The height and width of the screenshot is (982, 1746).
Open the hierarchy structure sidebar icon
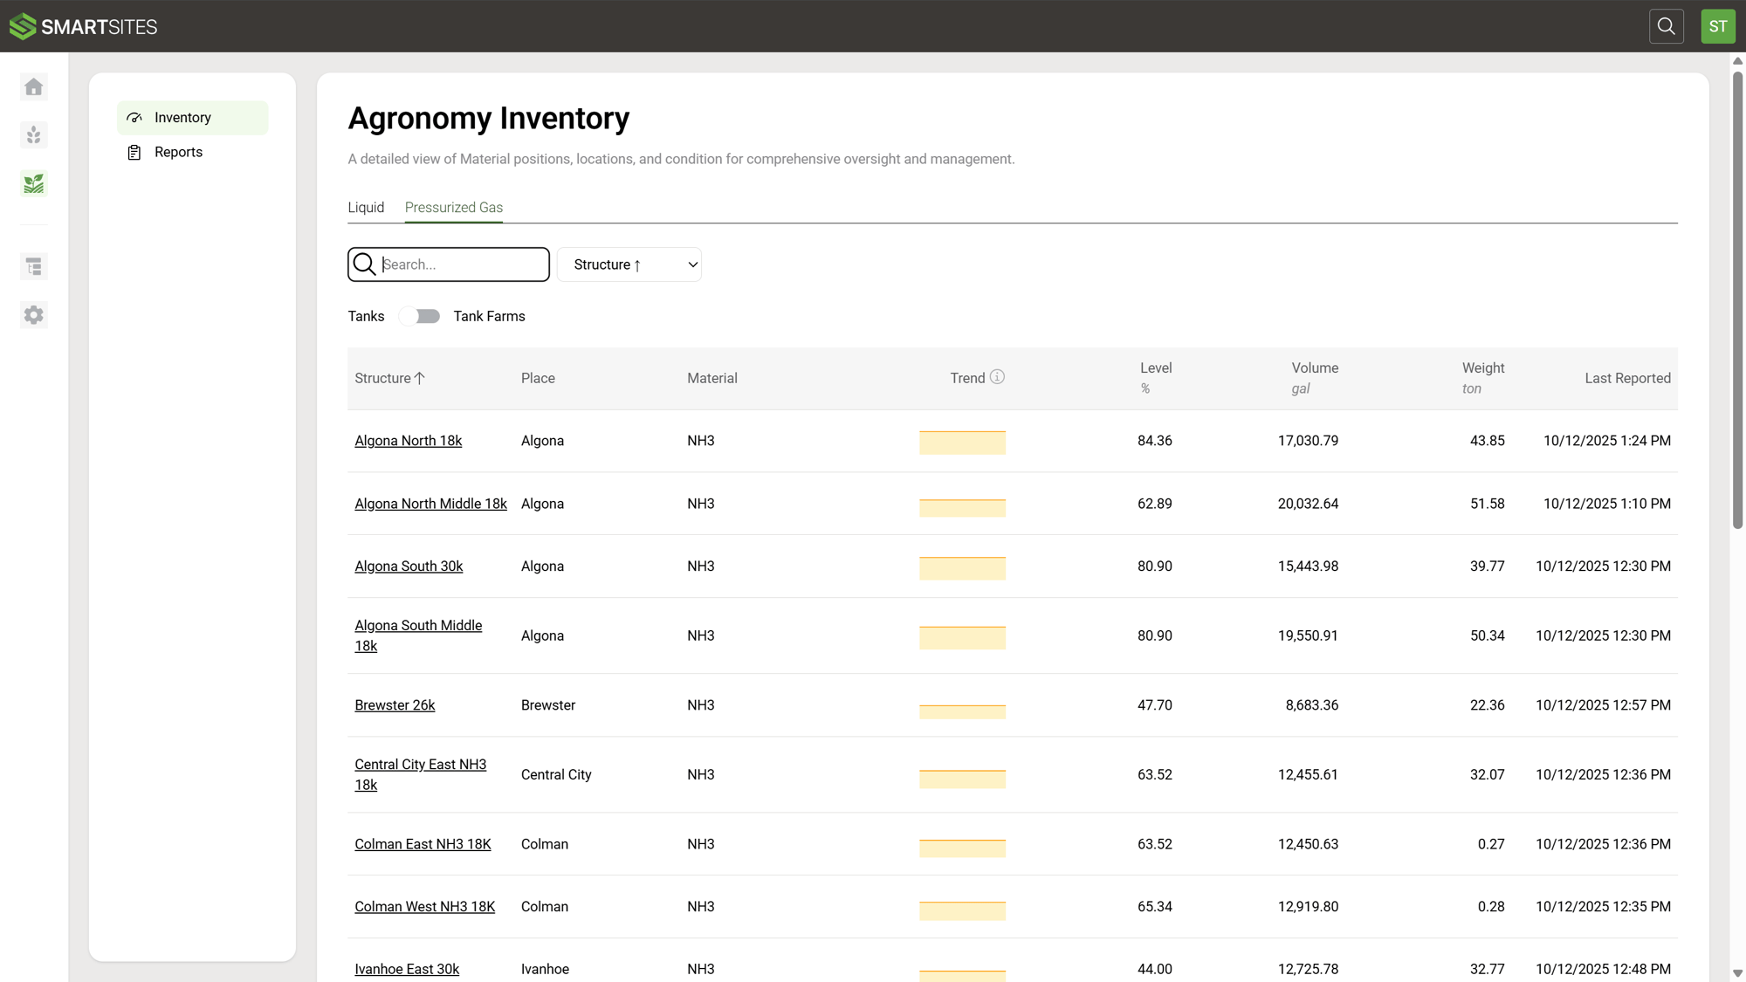click(x=34, y=266)
